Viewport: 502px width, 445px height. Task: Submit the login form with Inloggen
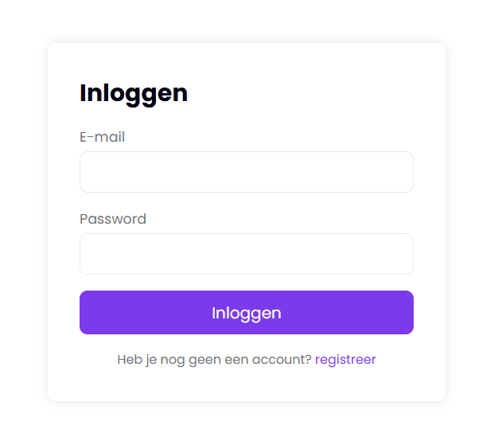pyautogui.click(x=247, y=312)
